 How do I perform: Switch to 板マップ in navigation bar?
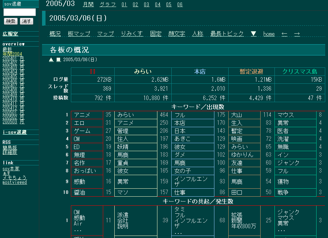pos(79,34)
